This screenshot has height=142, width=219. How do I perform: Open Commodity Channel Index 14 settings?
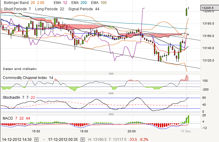[x=28, y=78]
